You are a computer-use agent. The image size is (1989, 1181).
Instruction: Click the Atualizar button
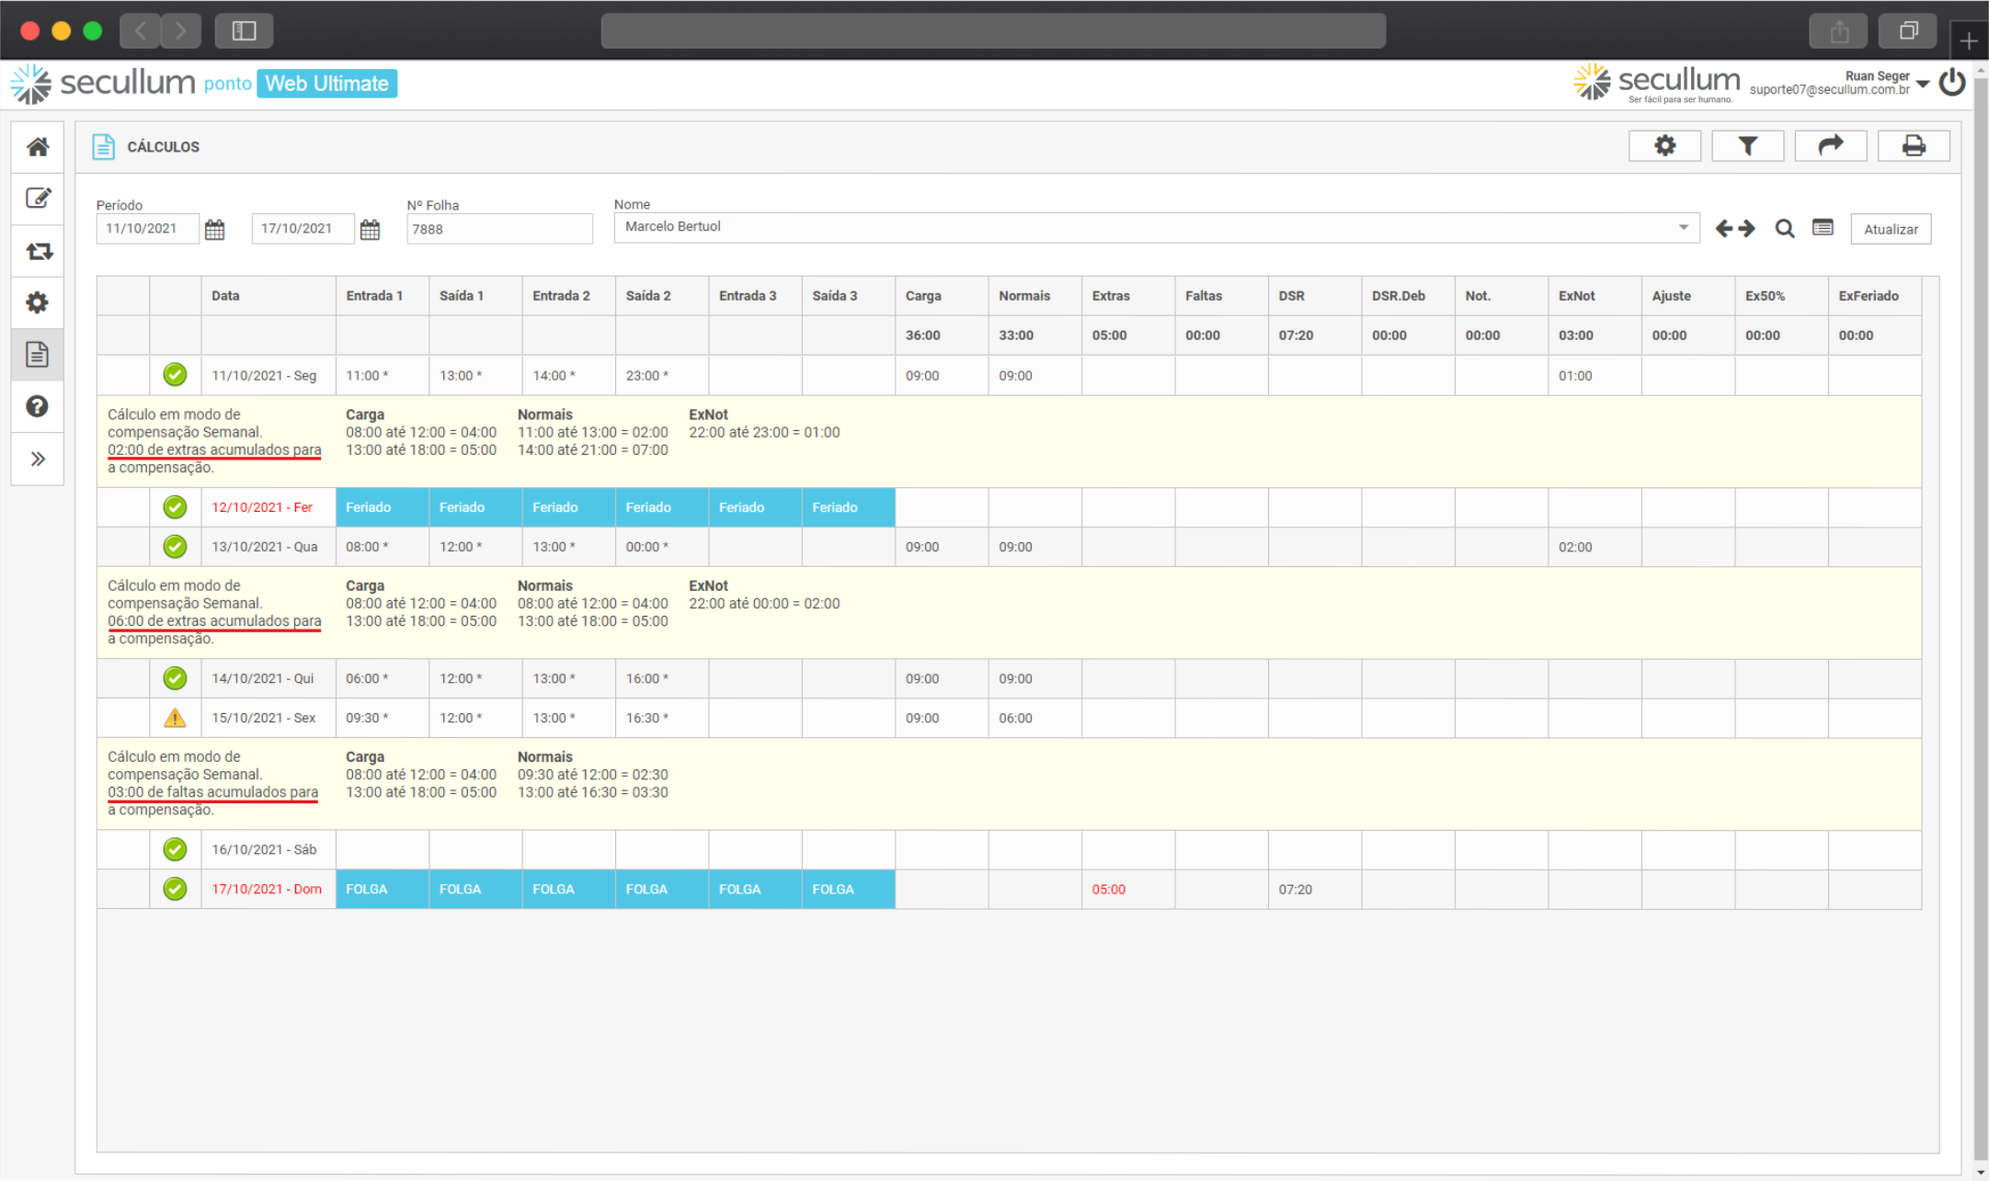[x=1891, y=229]
